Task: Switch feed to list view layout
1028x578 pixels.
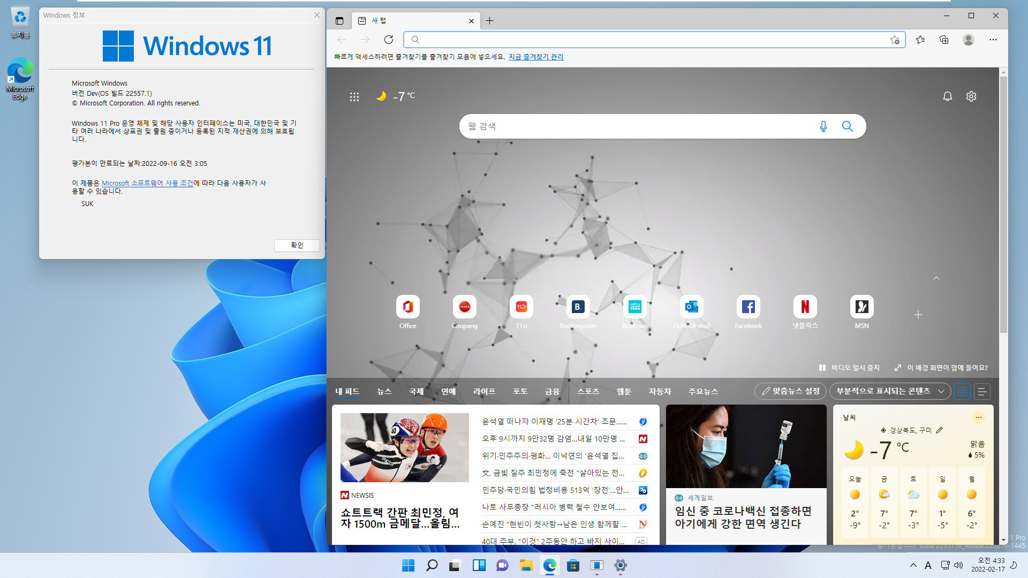Action: pos(982,392)
